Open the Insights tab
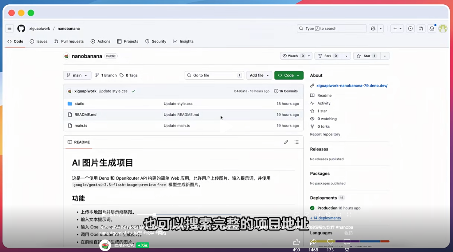Screen dimensions: 453x252 click(183, 41)
